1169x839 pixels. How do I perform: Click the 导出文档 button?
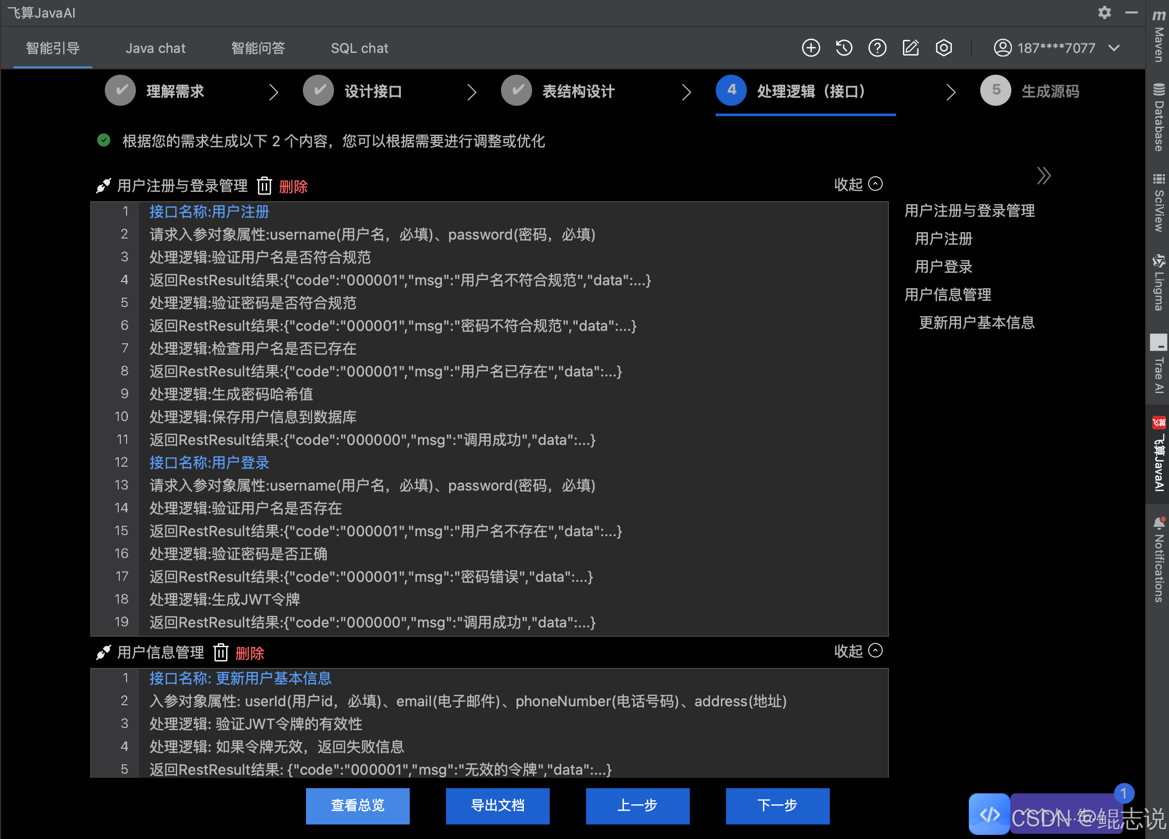497,806
